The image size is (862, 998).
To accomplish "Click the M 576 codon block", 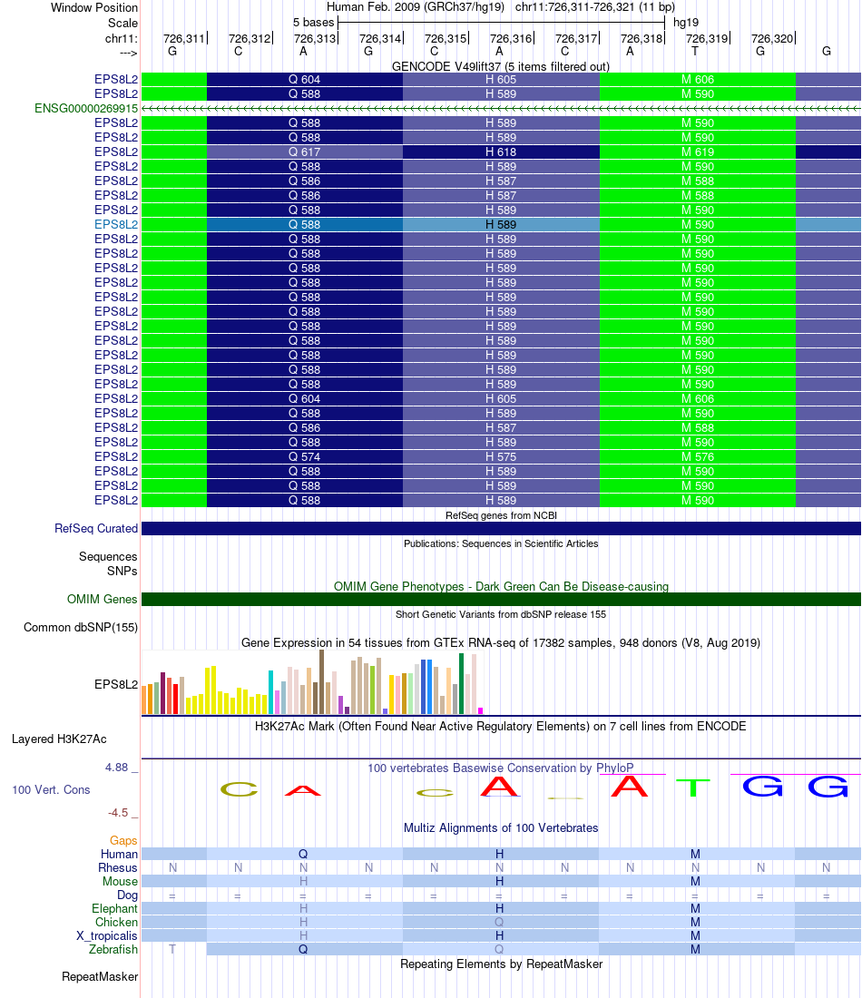I will [x=698, y=456].
